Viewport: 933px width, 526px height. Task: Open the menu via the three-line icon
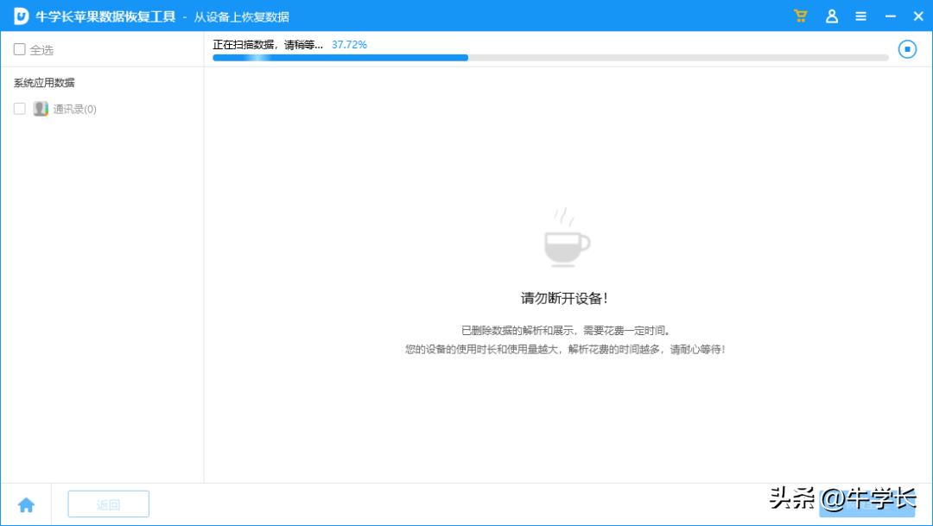click(x=860, y=16)
